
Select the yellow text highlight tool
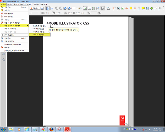point(131,8)
